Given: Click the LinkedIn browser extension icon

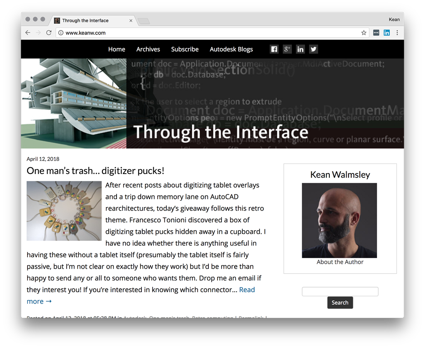Looking at the screenshot, I should pos(386,33).
